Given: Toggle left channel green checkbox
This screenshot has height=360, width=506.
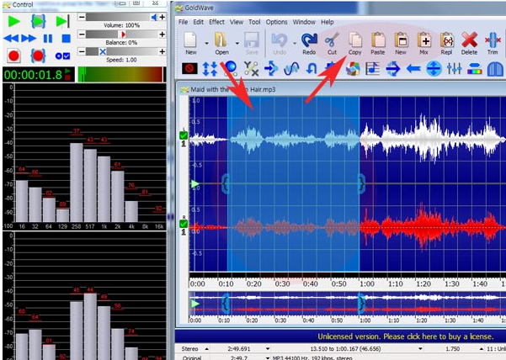Looking at the screenshot, I should pyautogui.click(x=184, y=135).
